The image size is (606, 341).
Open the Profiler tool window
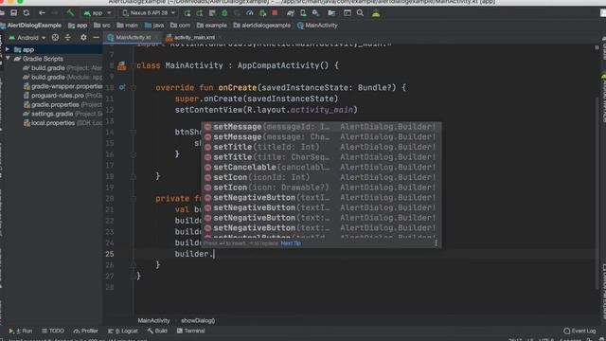click(86, 331)
